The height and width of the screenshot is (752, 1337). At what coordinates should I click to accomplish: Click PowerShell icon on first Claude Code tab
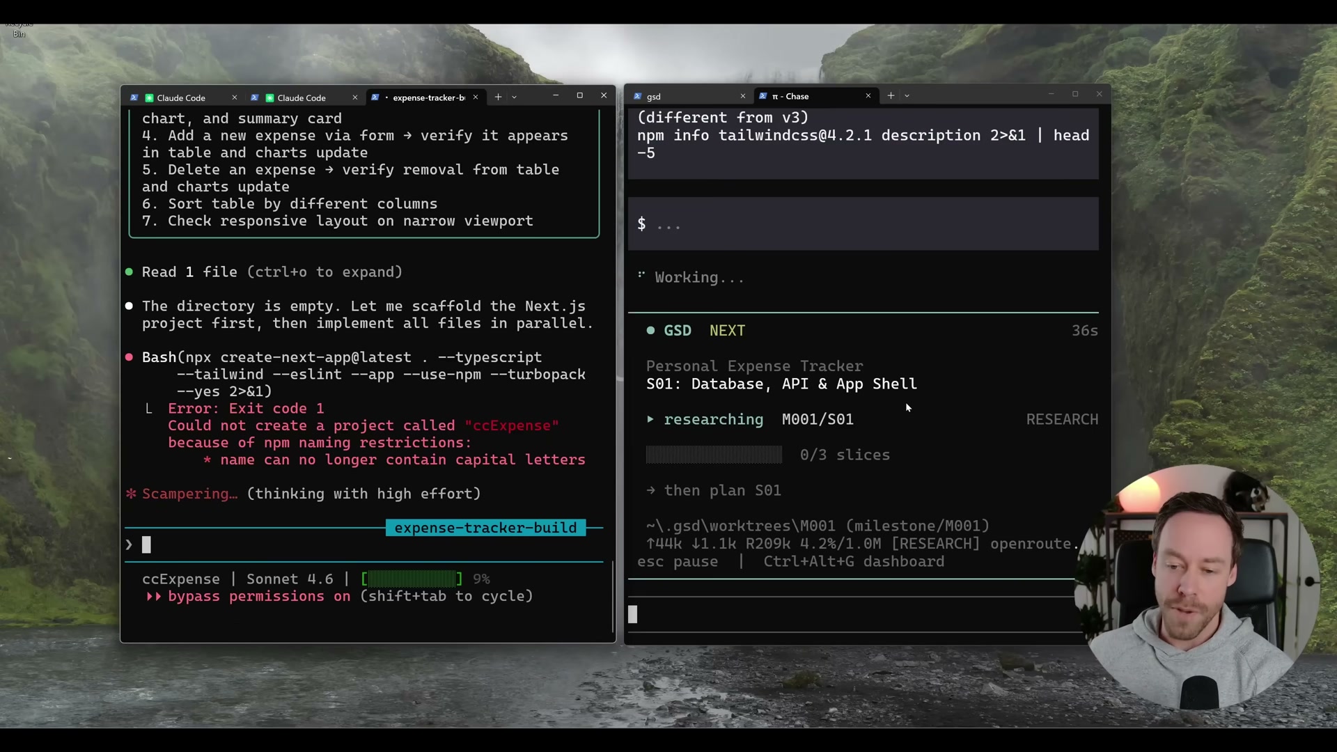(x=134, y=97)
